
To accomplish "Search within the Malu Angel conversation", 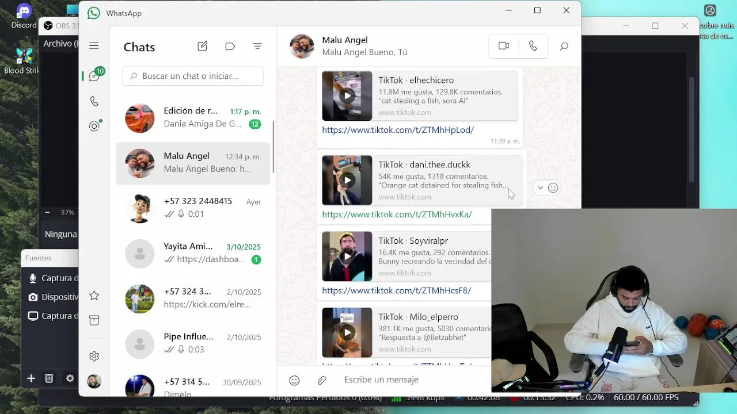I will (x=564, y=46).
